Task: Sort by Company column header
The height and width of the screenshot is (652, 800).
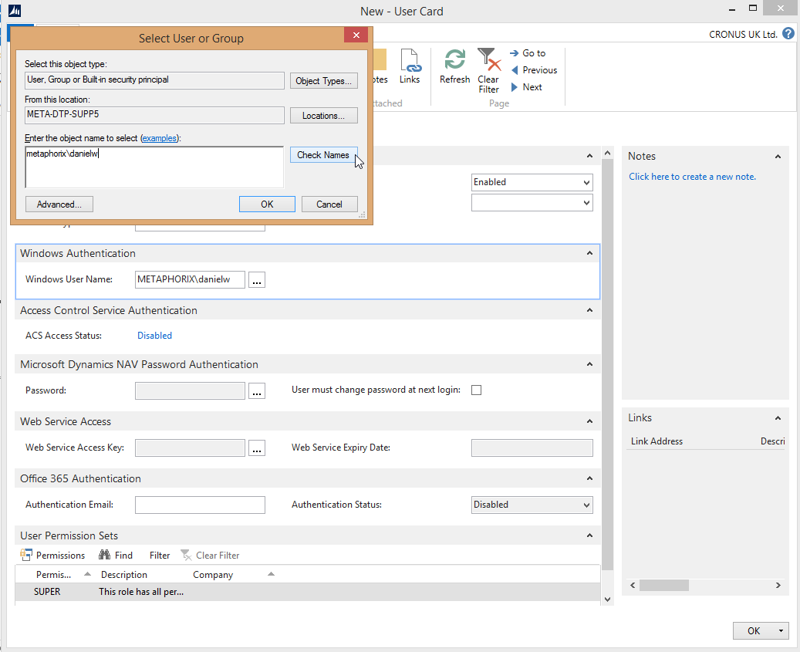Action: (x=213, y=574)
